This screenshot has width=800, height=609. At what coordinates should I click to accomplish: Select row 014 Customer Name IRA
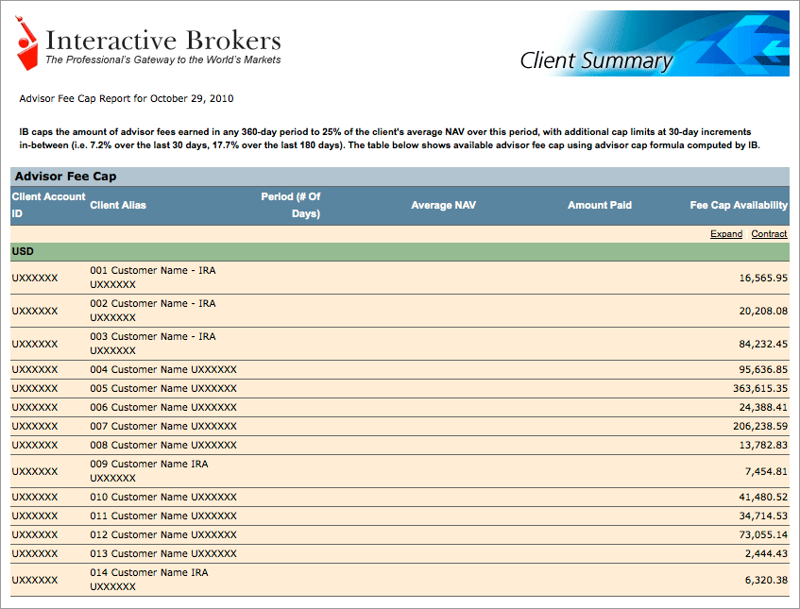click(400, 580)
